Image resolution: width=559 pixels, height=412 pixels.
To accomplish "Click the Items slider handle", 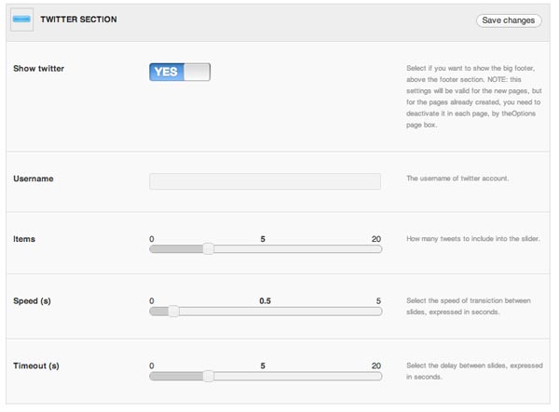I will click(x=208, y=248).
